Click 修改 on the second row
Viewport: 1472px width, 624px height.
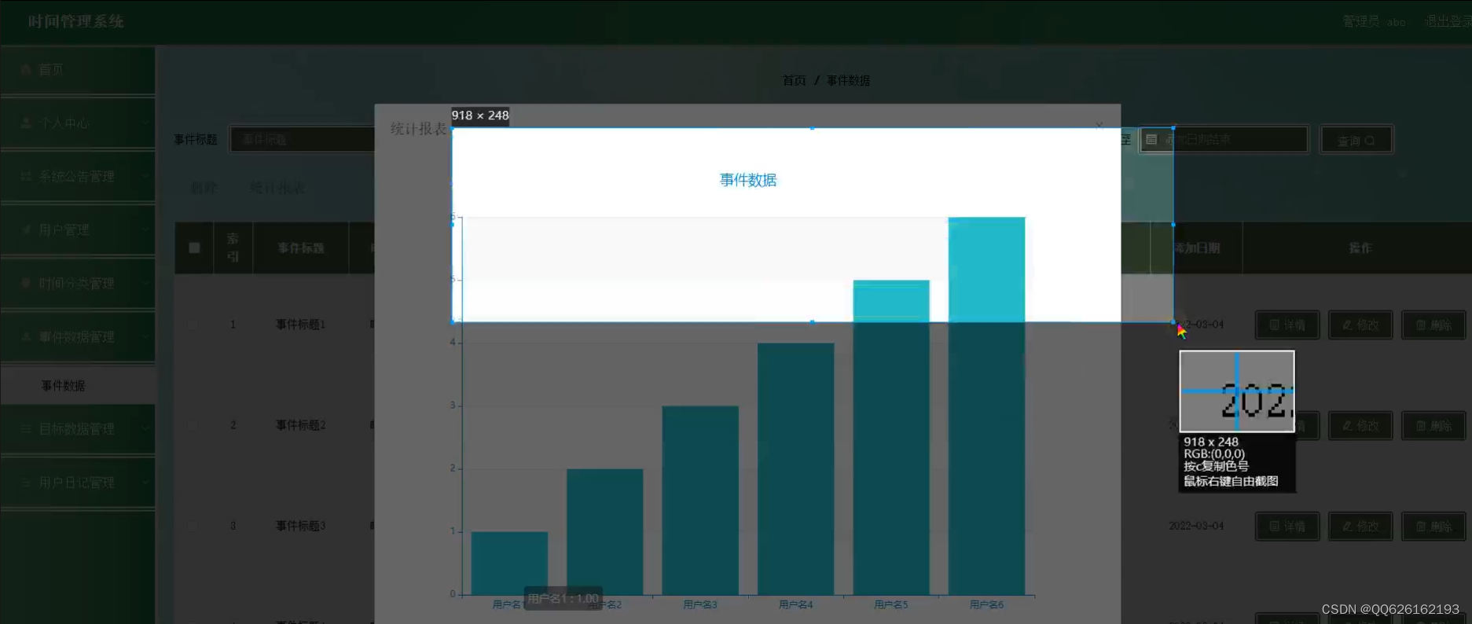[1360, 425]
